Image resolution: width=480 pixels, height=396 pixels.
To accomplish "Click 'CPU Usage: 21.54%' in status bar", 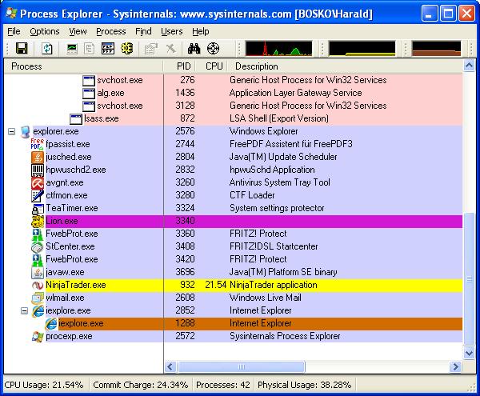I will (x=44, y=385).
